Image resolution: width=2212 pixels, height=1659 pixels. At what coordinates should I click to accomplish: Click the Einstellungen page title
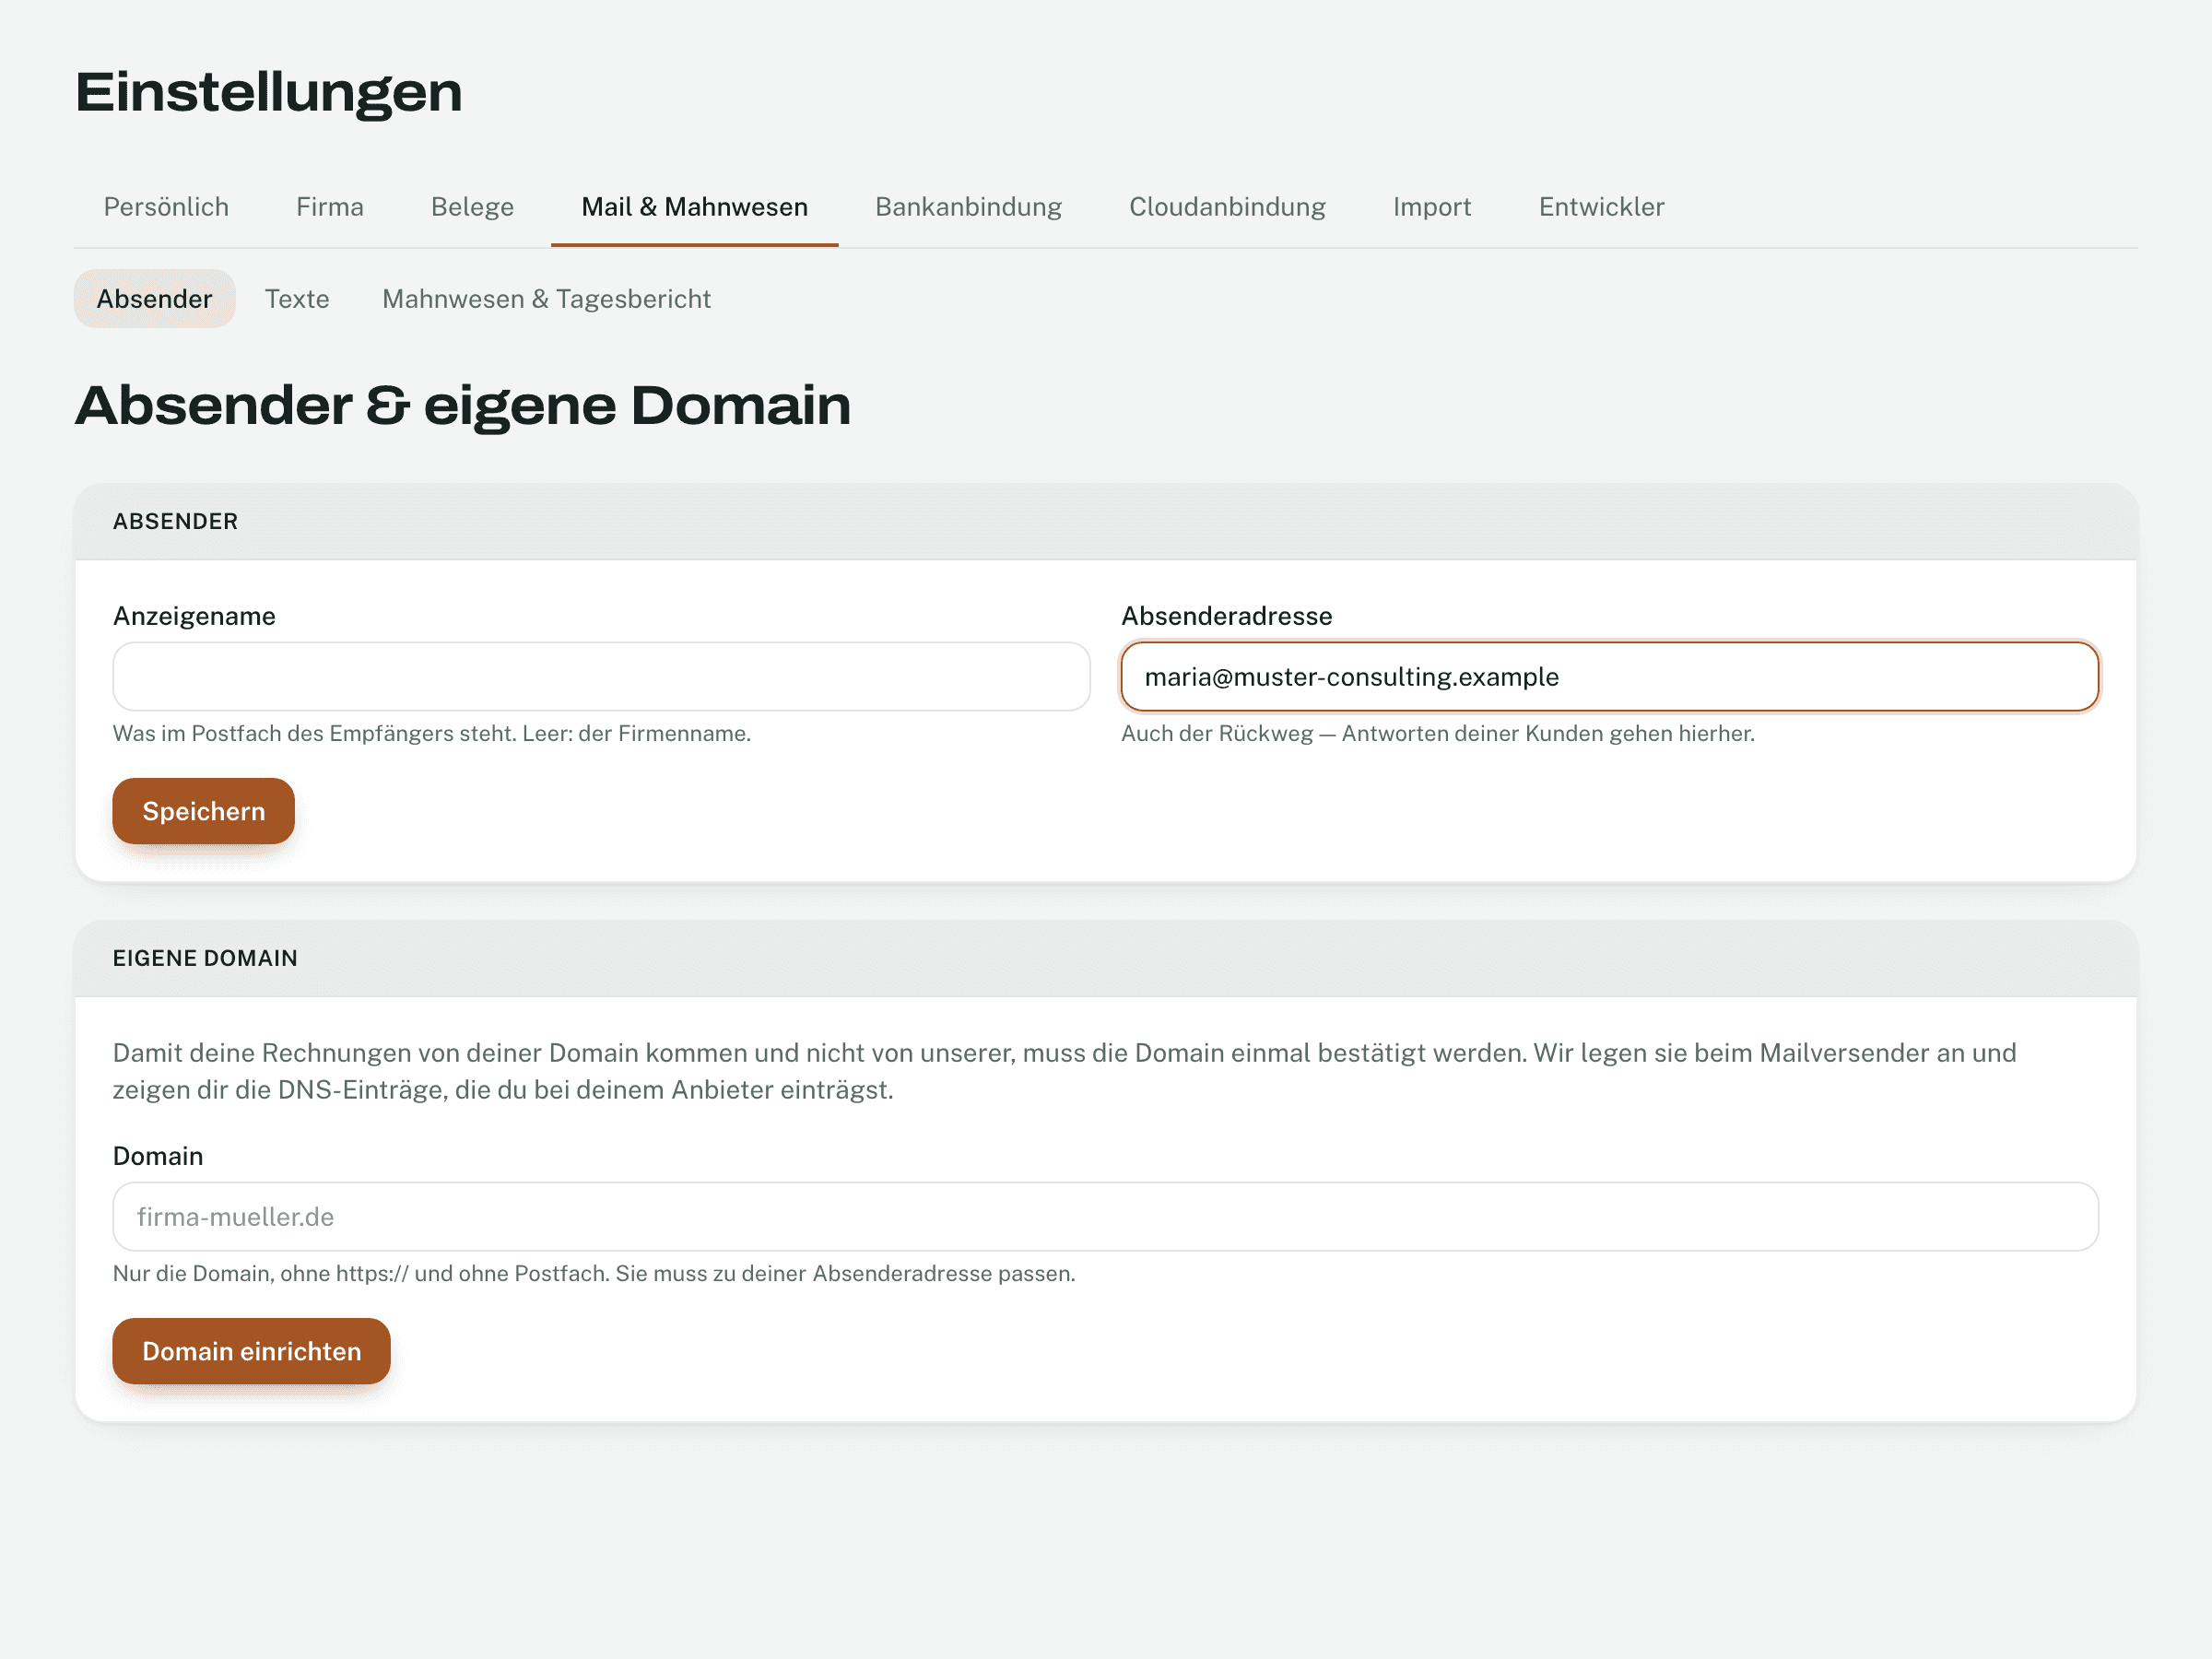coord(268,92)
